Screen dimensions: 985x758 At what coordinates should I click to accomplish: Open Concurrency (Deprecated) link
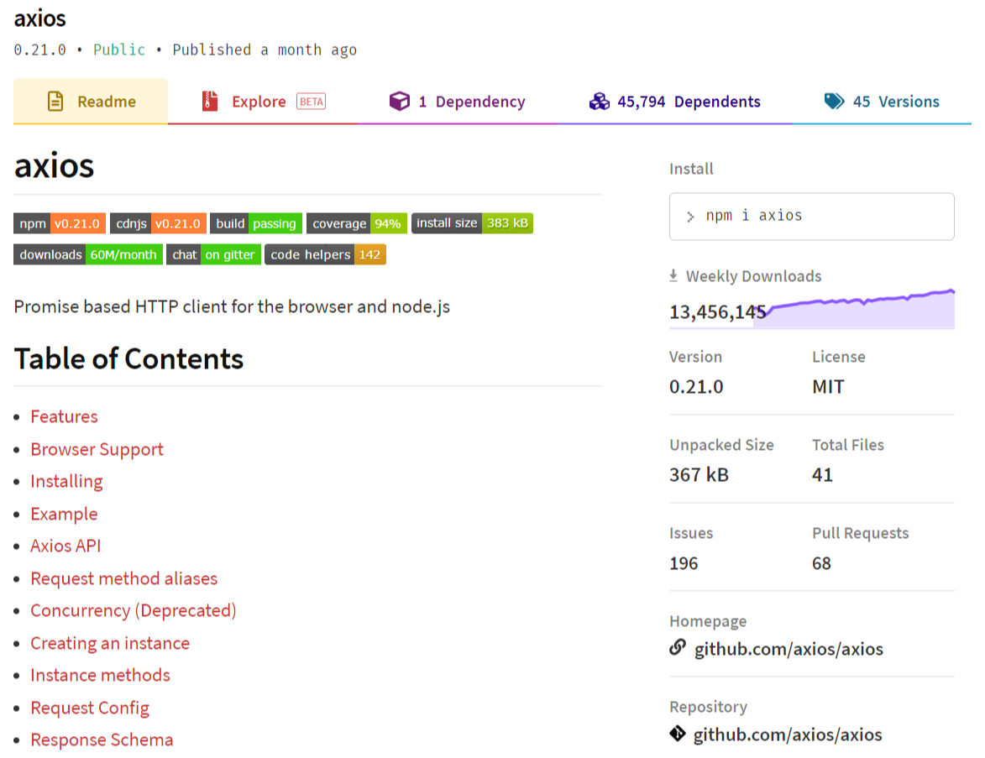[134, 610]
